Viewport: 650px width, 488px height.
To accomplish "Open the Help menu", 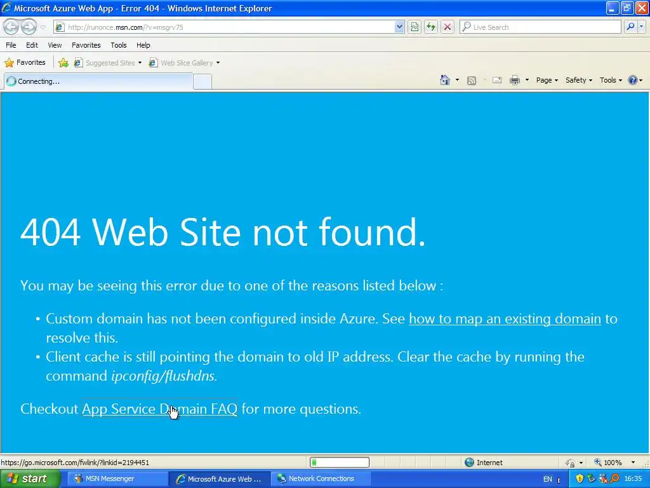I will click(x=143, y=45).
